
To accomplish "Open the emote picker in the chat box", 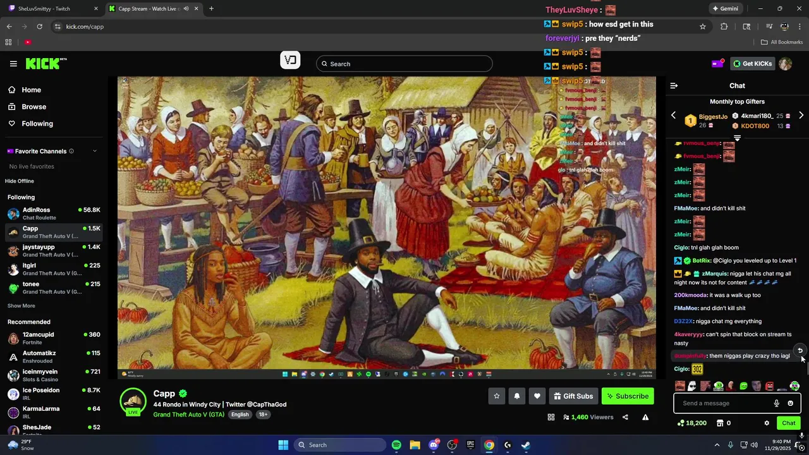I will click(x=790, y=403).
